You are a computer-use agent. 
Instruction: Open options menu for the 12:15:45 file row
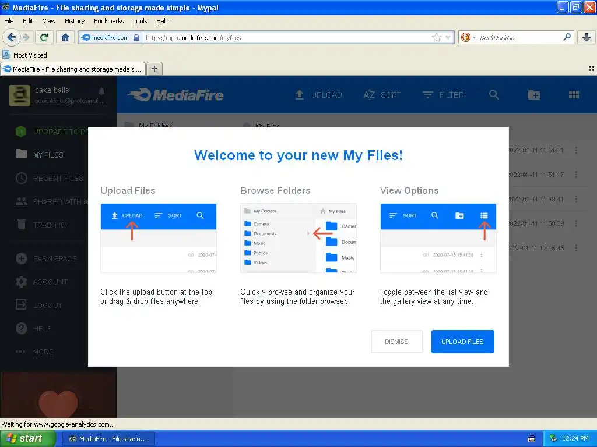coord(576,248)
